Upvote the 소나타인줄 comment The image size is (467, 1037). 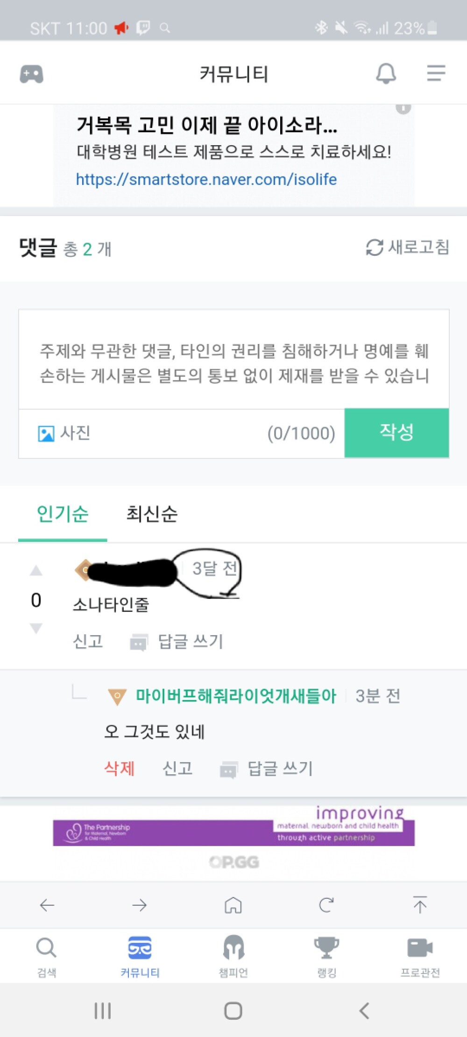36,570
